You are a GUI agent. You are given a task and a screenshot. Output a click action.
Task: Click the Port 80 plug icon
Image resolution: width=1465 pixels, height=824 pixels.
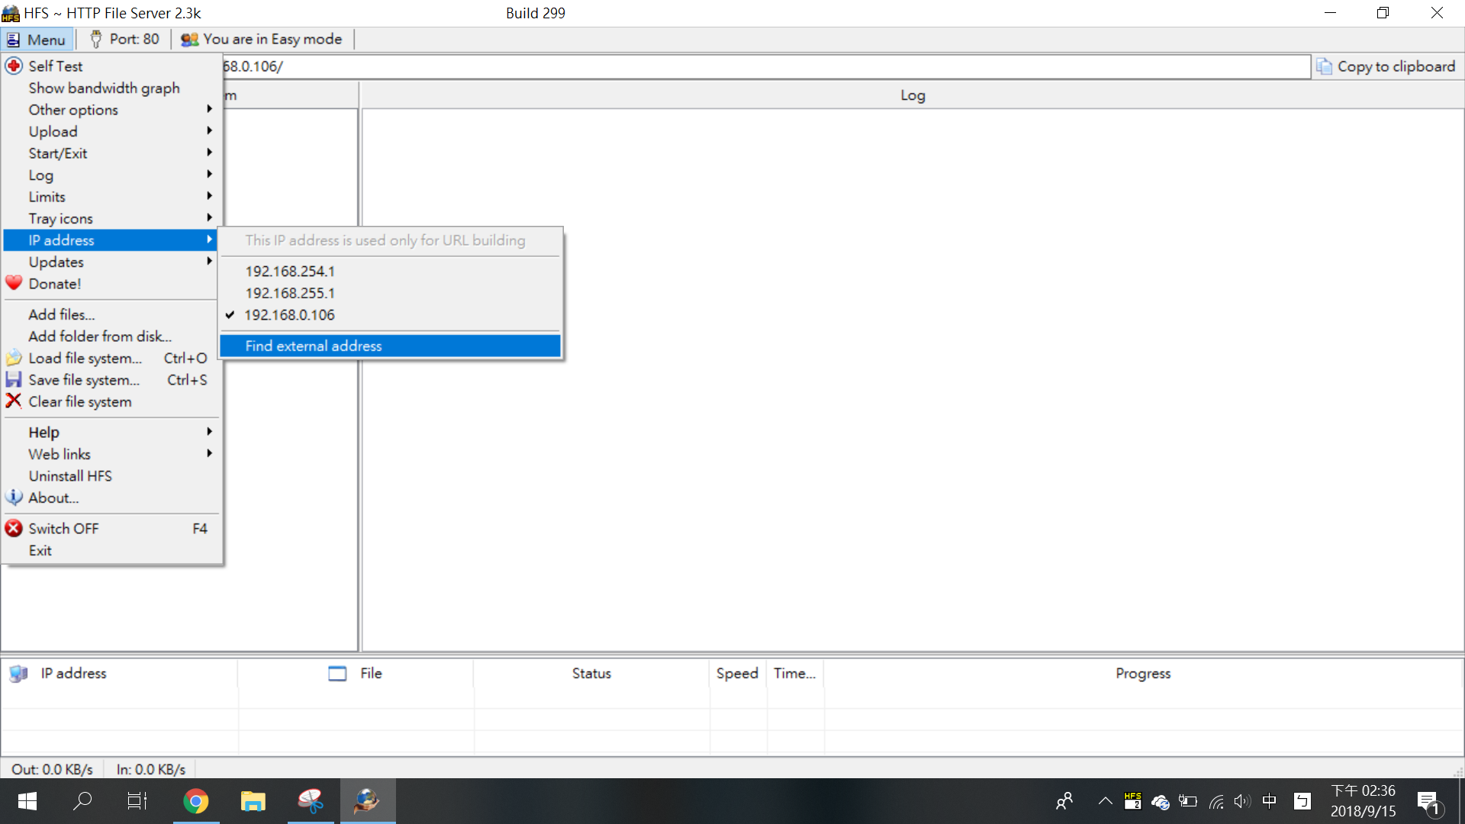click(x=96, y=39)
